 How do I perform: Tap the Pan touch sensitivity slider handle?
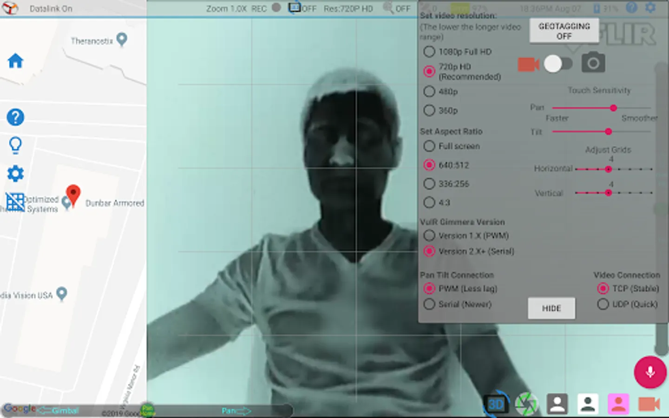[x=613, y=108]
